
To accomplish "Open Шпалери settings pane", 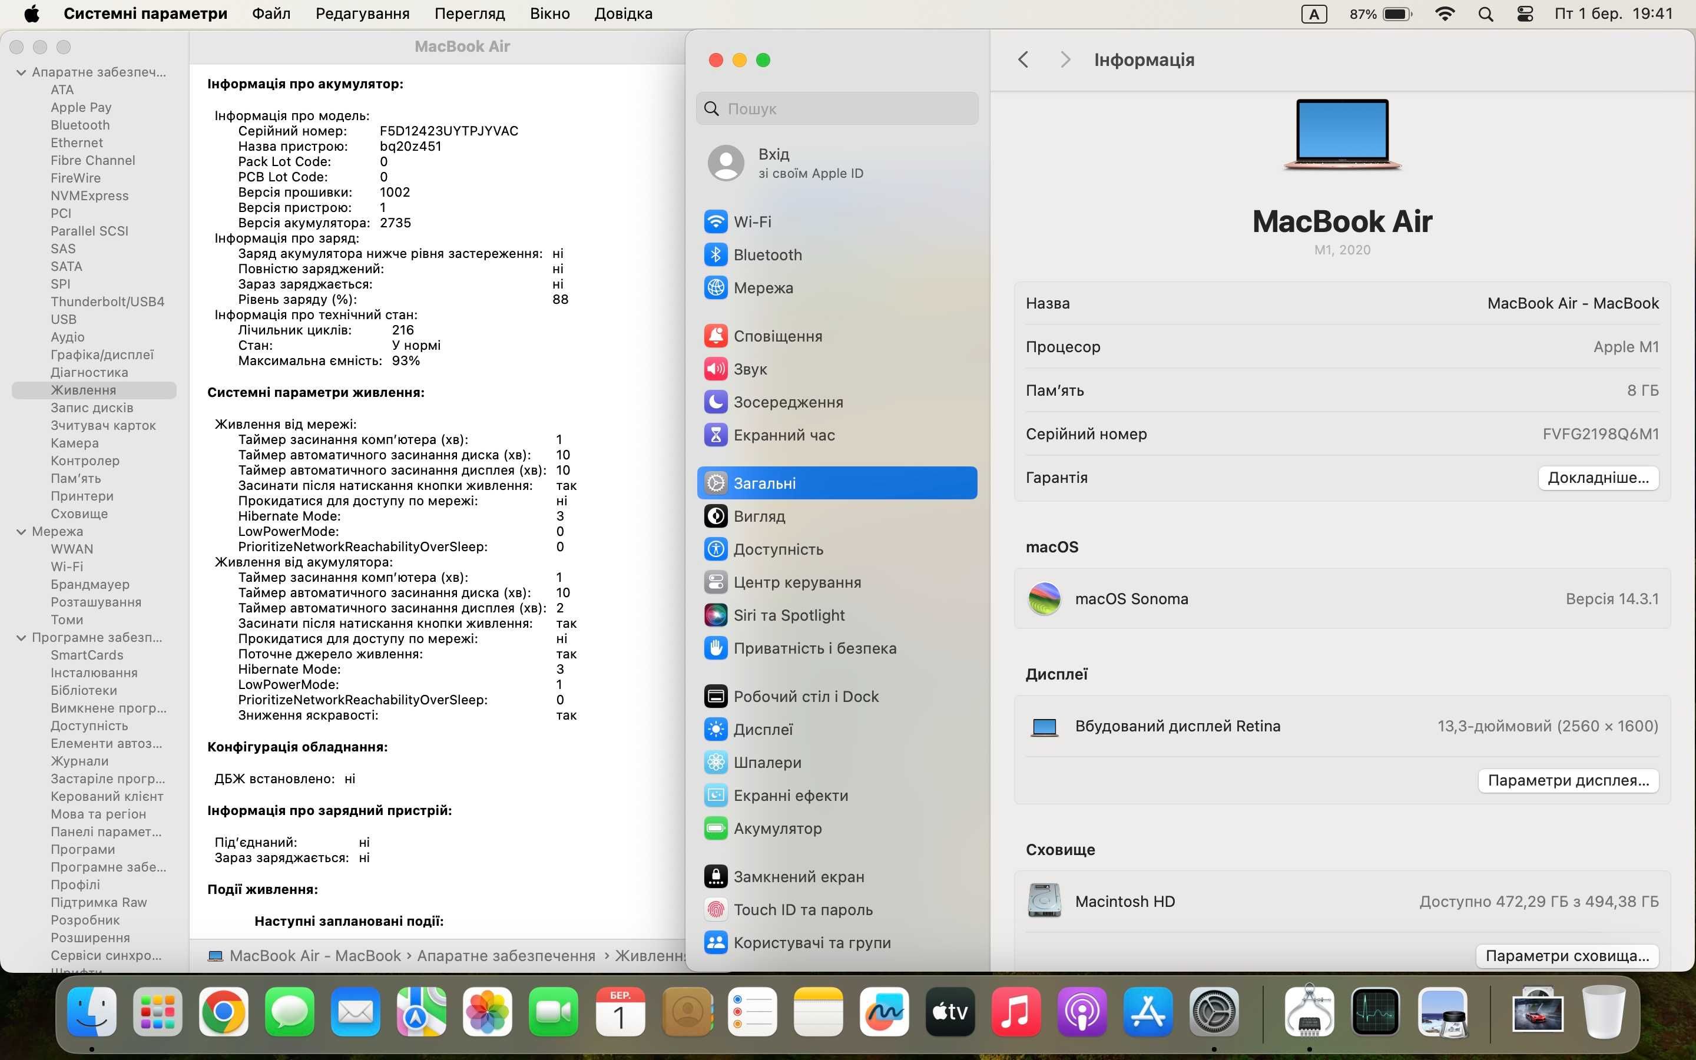I will [837, 762].
